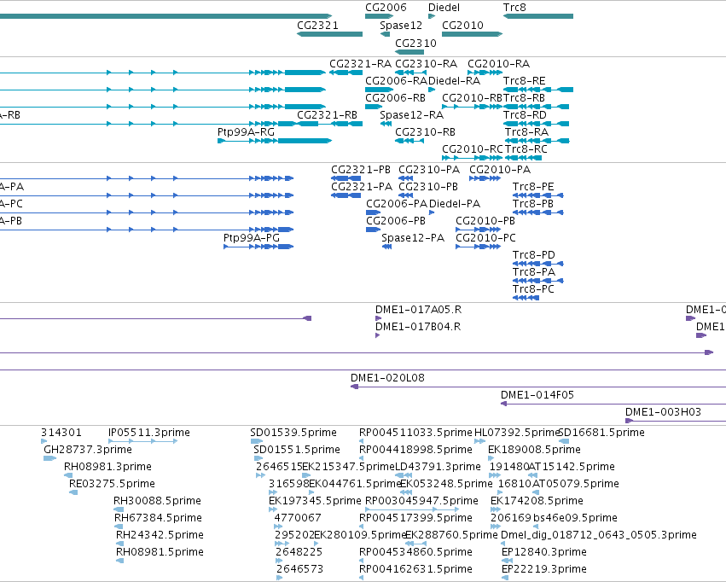The height and width of the screenshot is (582, 726).
Task: Select transcript Ptp99A-RG
Action: (275, 141)
